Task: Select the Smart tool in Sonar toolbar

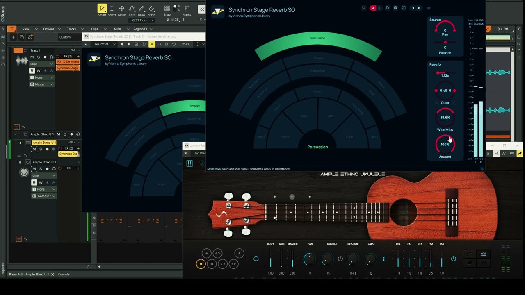Action: 102,9
